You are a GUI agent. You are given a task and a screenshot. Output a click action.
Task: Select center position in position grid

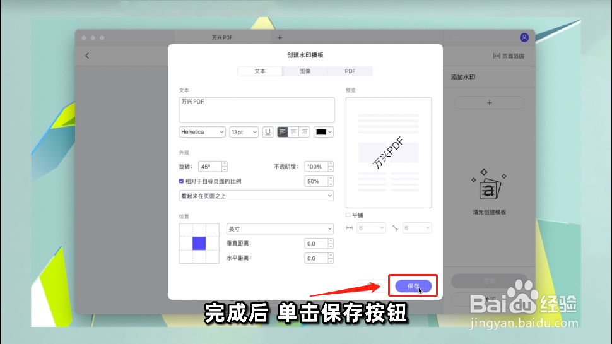[x=199, y=243]
